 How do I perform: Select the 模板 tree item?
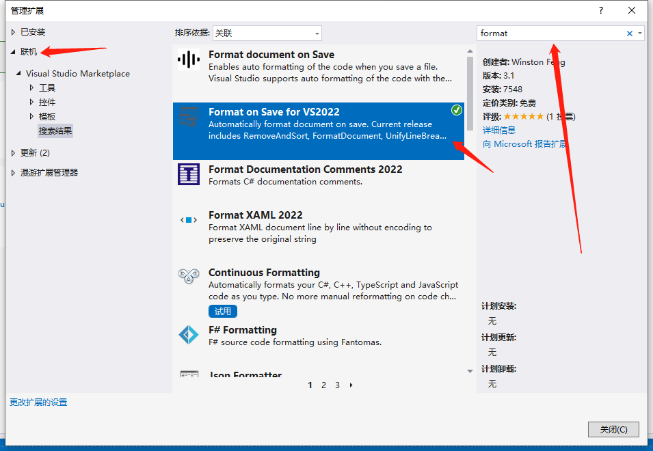47,116
